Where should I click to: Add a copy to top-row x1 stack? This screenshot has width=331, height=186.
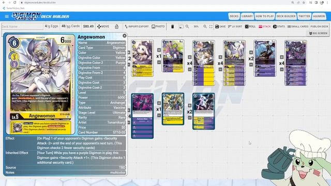(159, 50)
